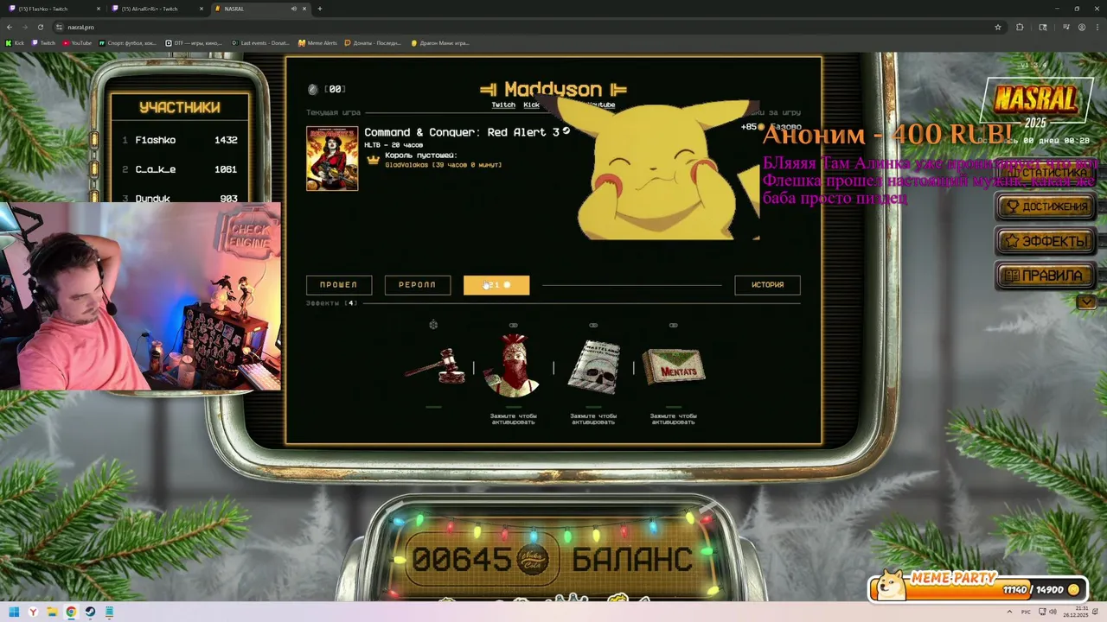This screenshot has width=1107, height=622.
Task: Open a new browser tab
Action: pyautogui.click(x=320, y=9)
